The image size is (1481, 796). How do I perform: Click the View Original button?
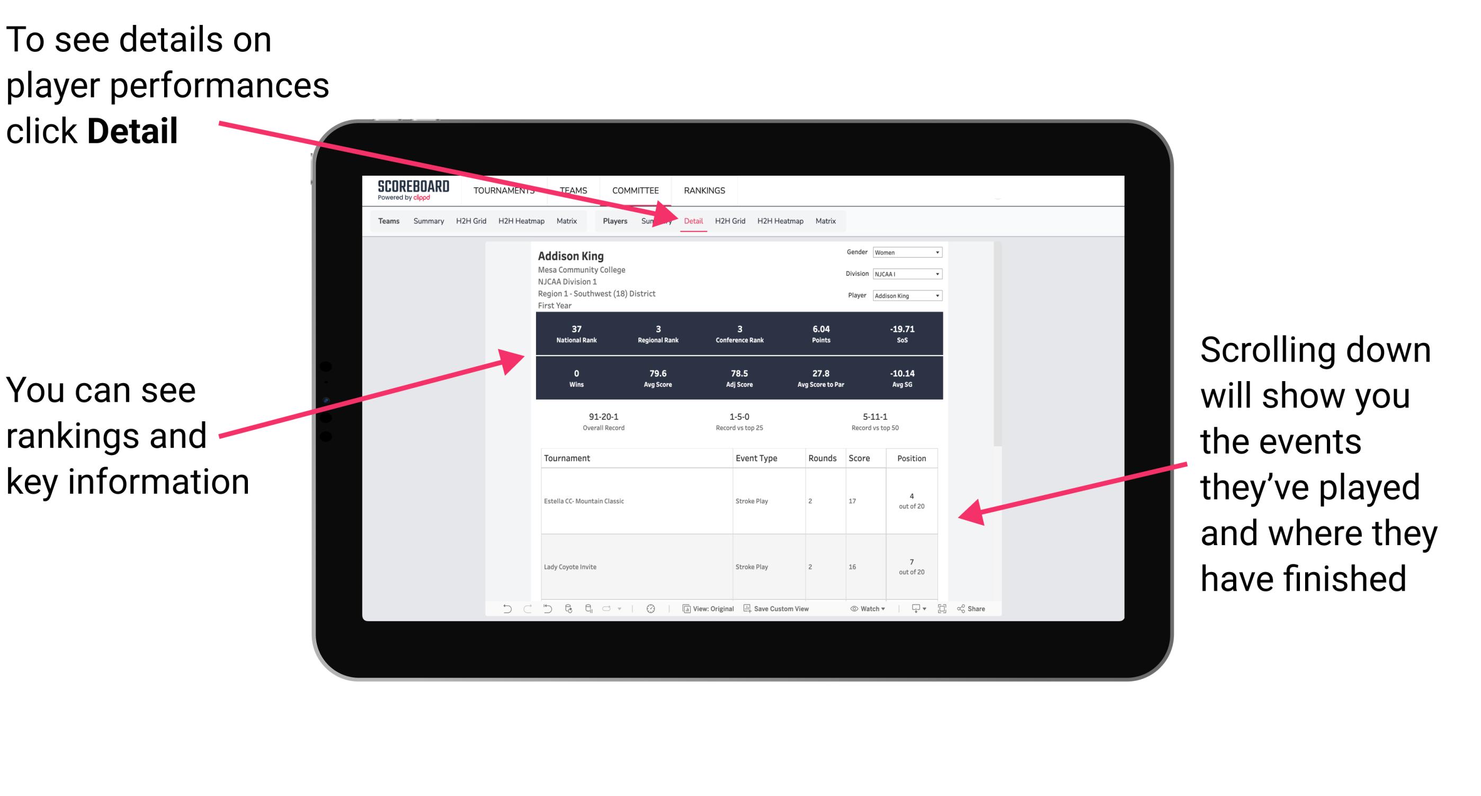click(x=708, y=612)
